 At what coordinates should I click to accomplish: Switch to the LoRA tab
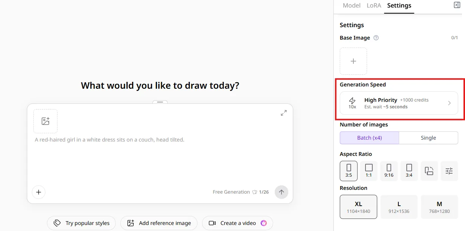click(374, 6)
